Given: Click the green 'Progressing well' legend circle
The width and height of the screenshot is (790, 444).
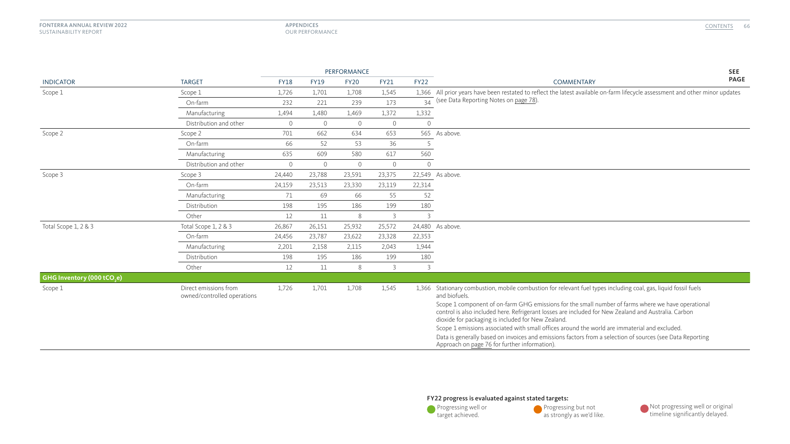Looking at the screenshot, I should click(x=431, y=409).
